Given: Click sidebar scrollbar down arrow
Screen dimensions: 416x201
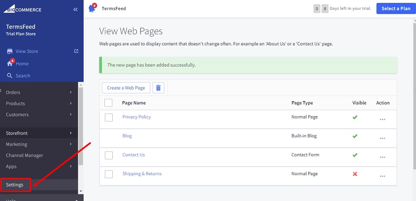Looking at the screenshot, I should [x=81, y=191].
